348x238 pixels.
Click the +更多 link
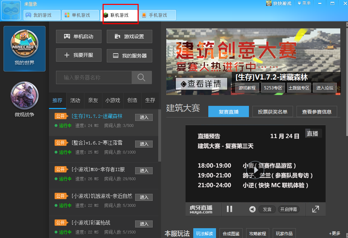click(x=334, y=233)
